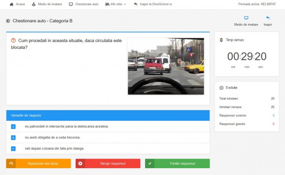Click the monitor icon beside Chestionare auto
The image size is (285, 175).
click(x=71, y=4)
